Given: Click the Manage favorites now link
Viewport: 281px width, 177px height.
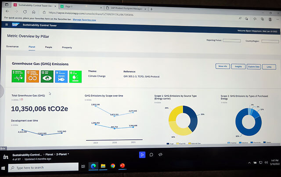Looking at the screenshot, I should pyautogui.click(x=84, y=20).
